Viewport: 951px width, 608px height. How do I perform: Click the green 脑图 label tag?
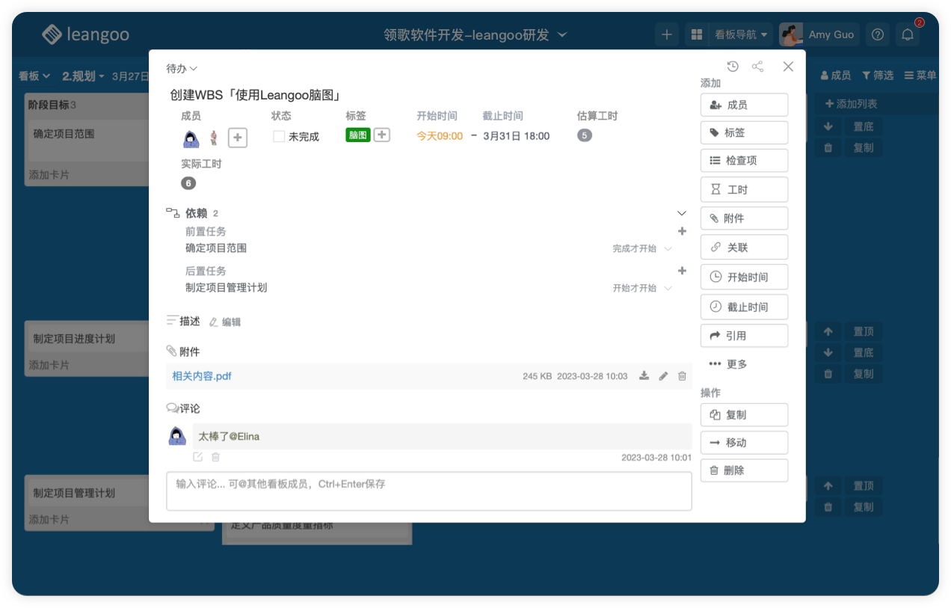click(x=357, y=135)
